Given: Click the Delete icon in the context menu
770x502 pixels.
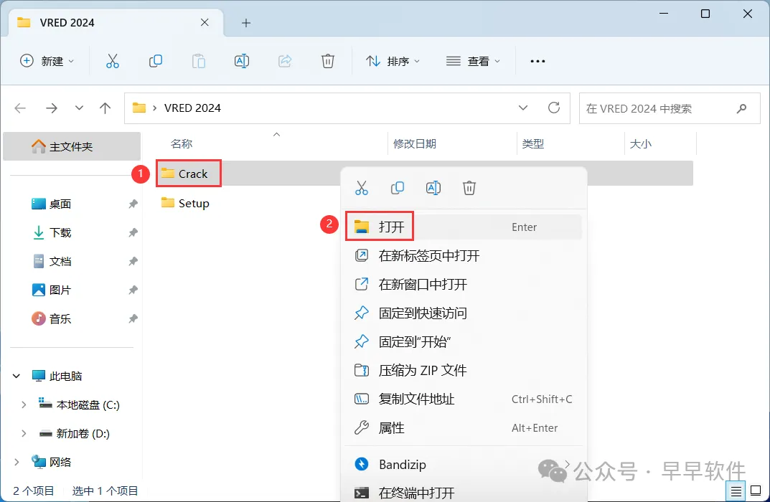Looking at the screenshot, I should (469, 188).
